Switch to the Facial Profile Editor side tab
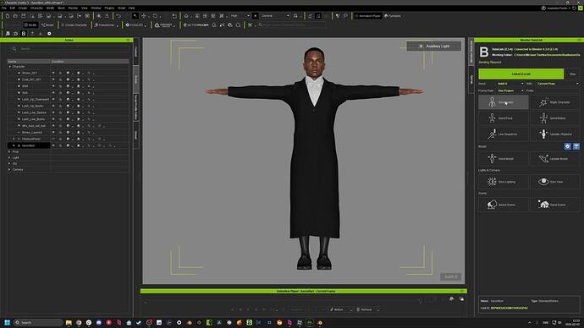The image size is (584, 328). click(x=136, y=107)
